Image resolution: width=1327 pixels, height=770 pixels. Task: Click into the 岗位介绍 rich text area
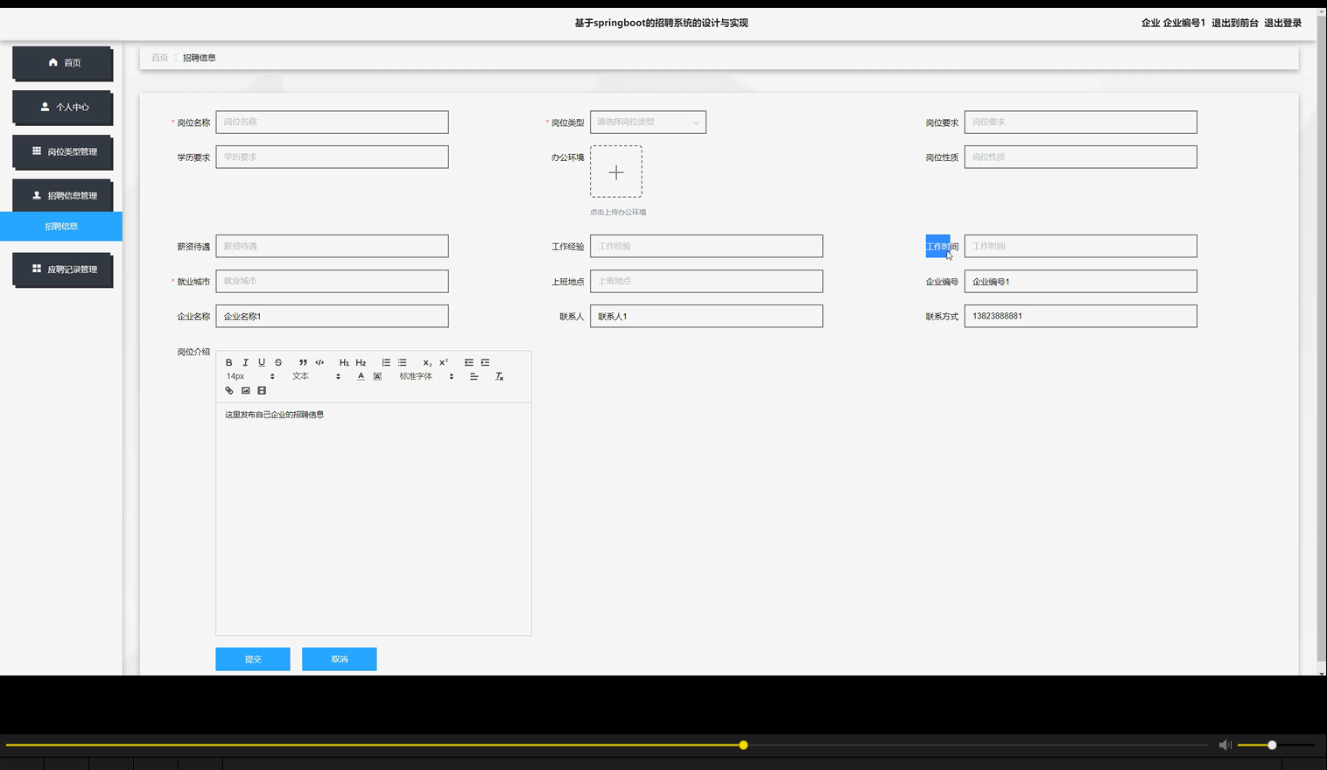(374, 519)
